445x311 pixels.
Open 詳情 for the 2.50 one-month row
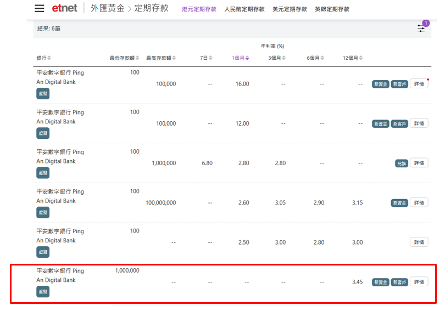point(419,242)
